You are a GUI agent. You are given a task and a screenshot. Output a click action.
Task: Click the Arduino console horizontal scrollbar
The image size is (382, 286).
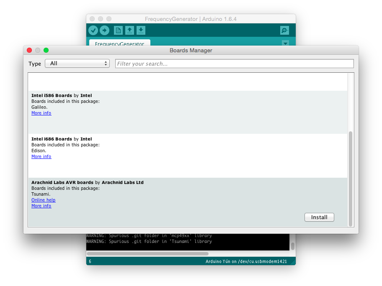click(147, 254)
